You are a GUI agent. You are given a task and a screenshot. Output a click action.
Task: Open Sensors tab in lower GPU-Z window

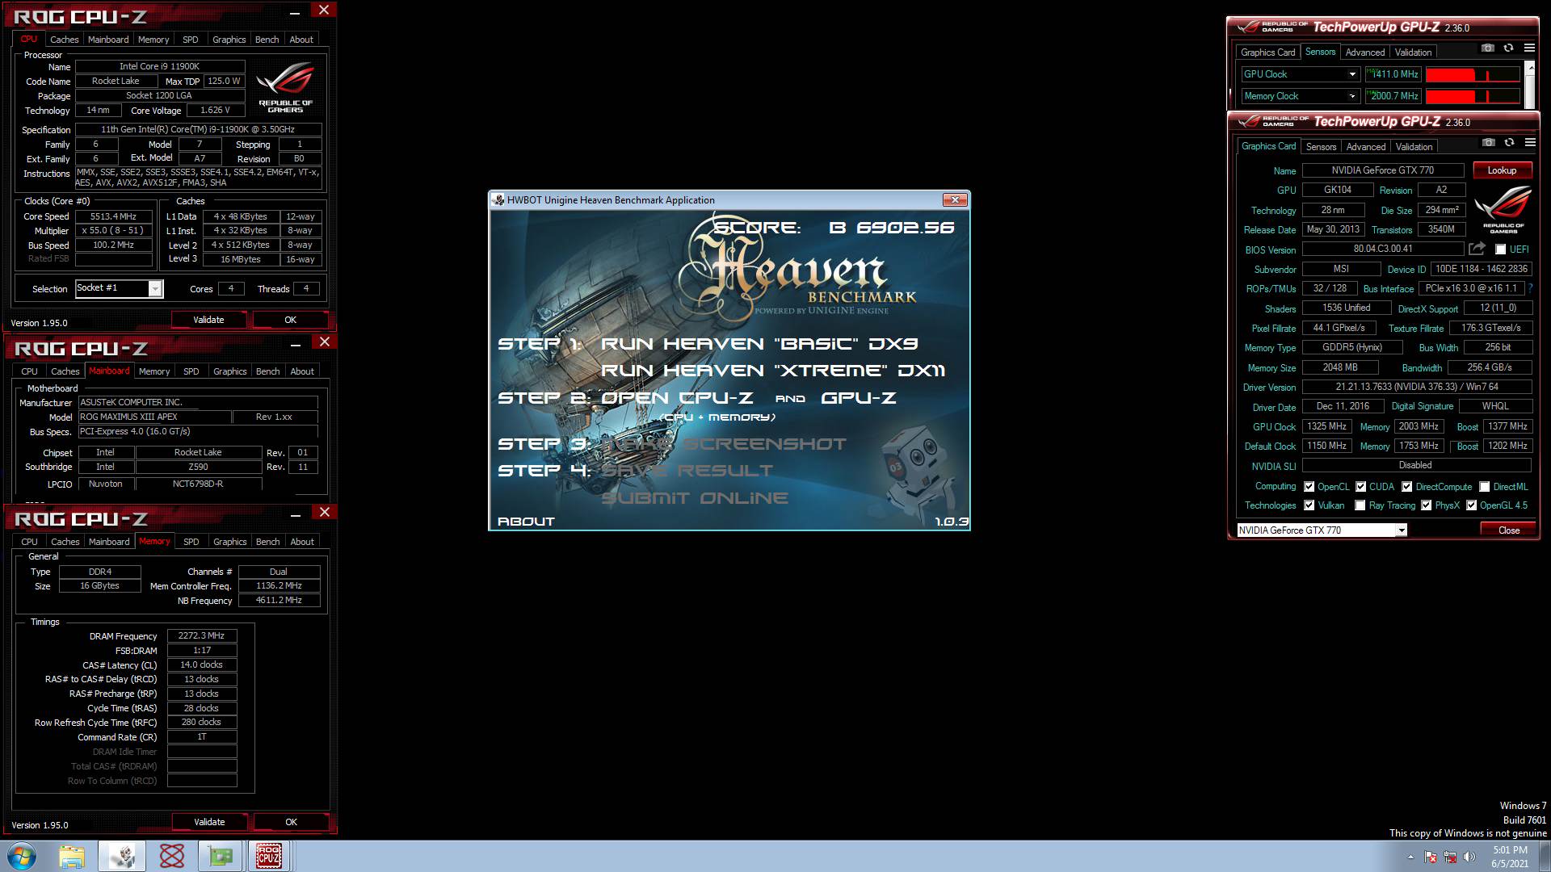coord(1321,147)
